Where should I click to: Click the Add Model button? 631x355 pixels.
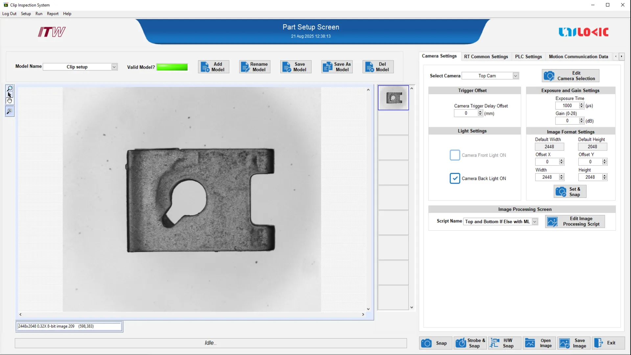pos(213,67)
